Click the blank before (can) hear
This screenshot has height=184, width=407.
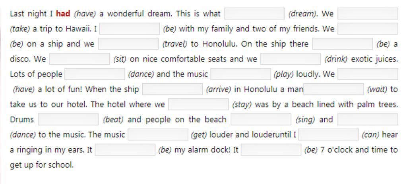[329, 134]
